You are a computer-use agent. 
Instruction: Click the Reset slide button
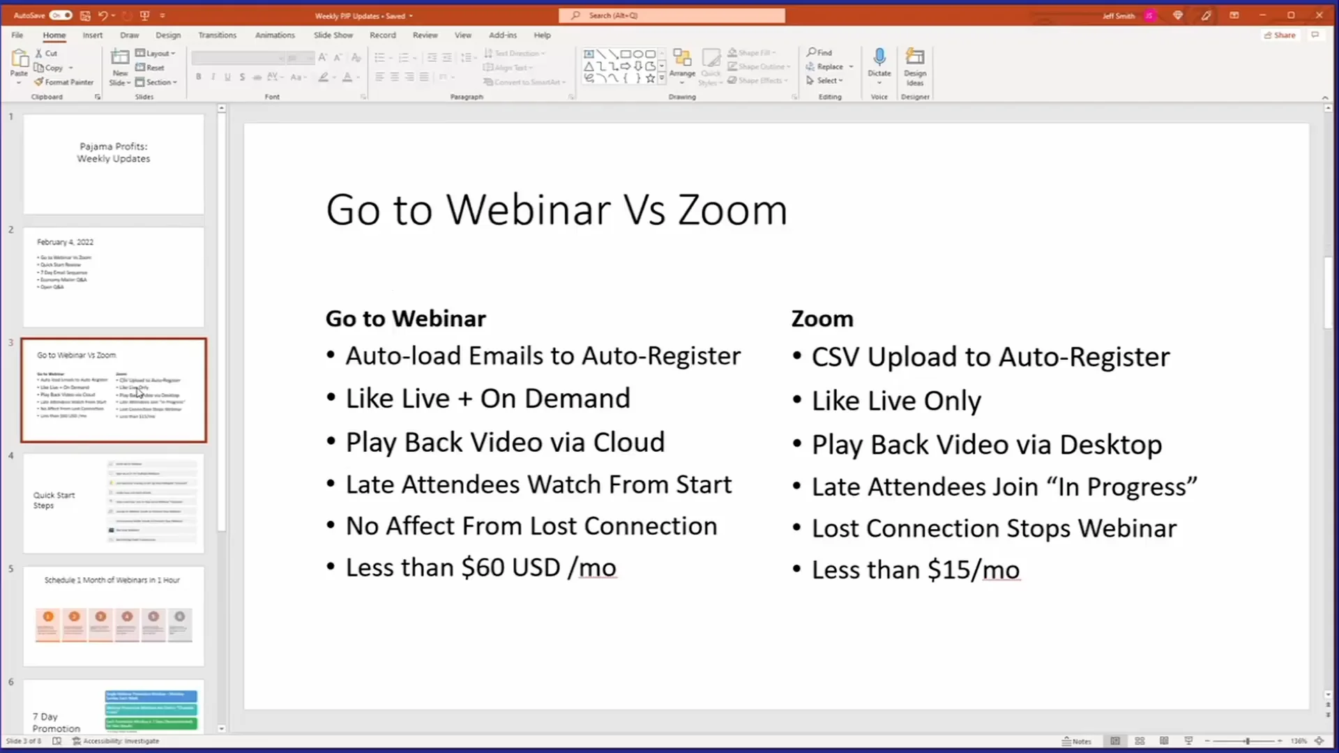pos(150,68)
